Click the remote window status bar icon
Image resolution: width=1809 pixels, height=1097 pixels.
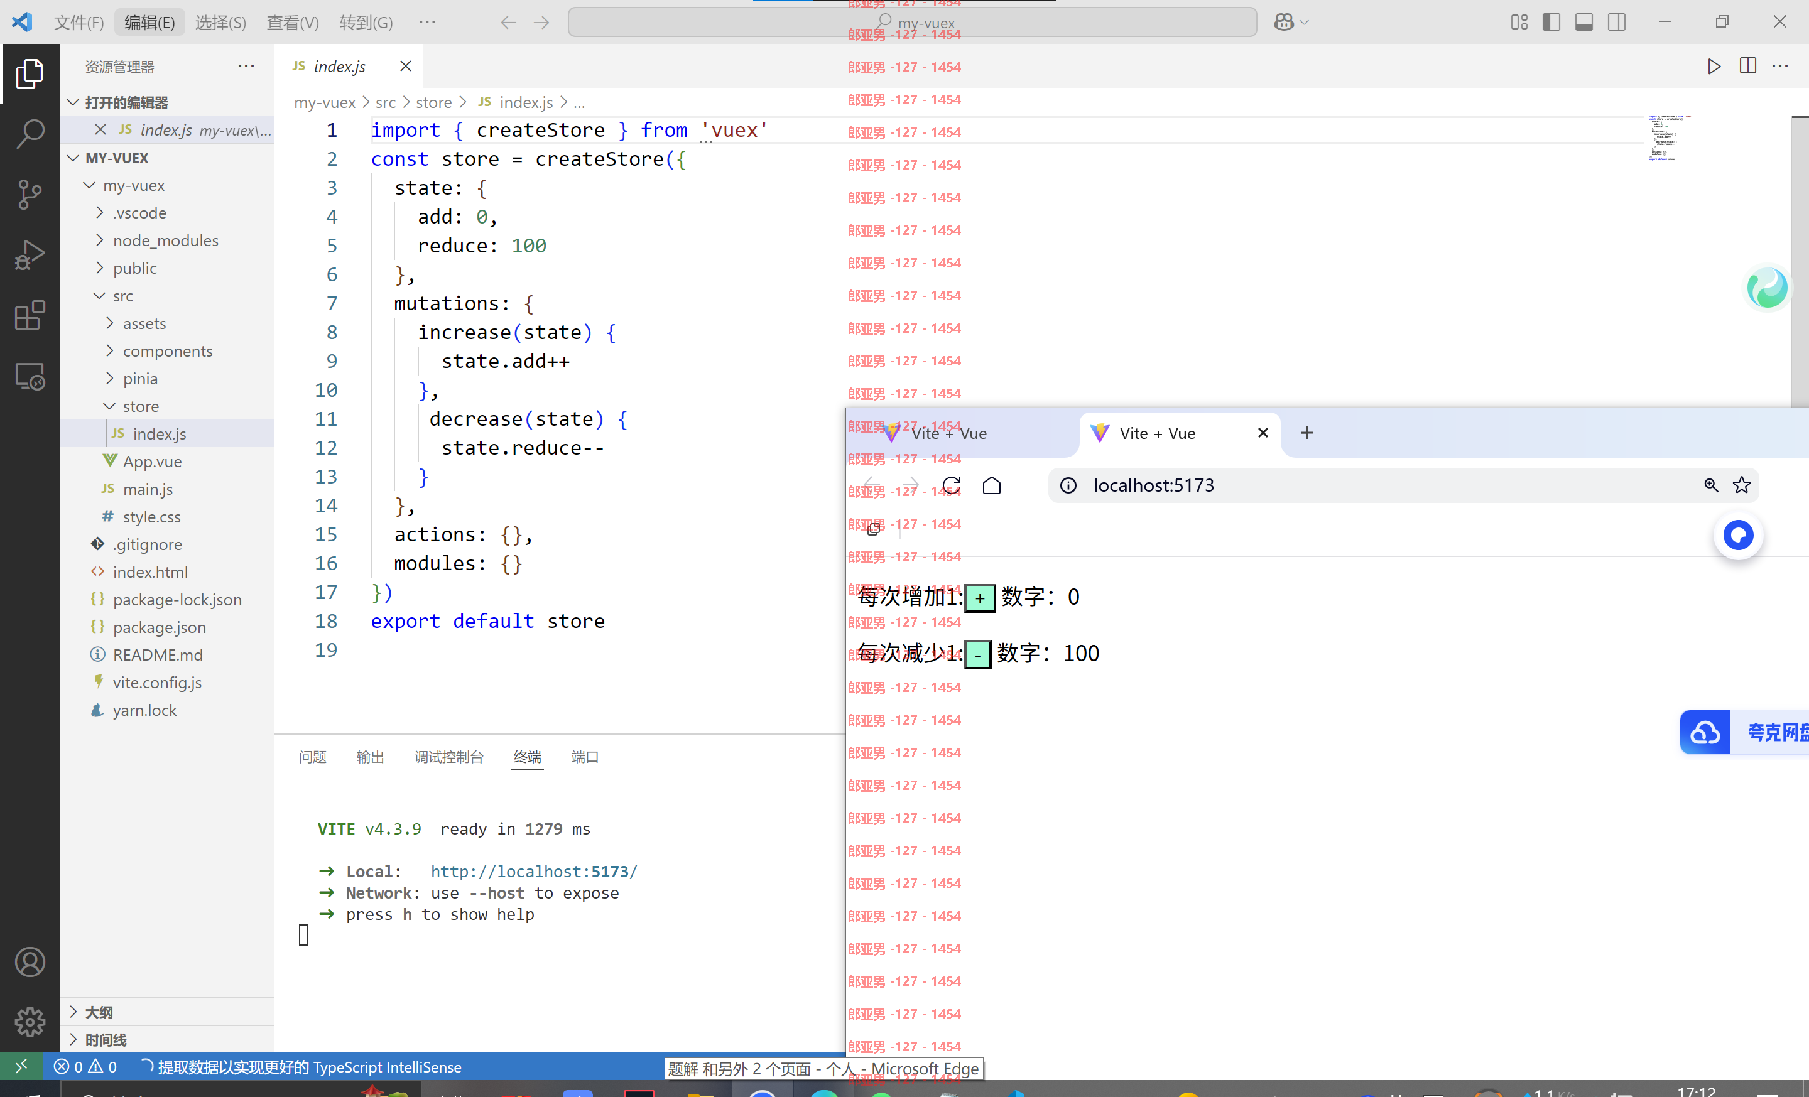coord(21,1066)
